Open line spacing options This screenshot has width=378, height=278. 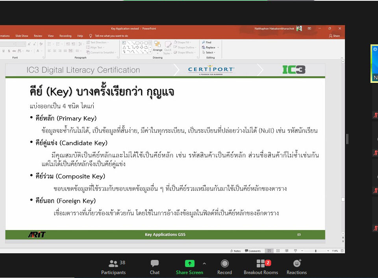point(80,44)
